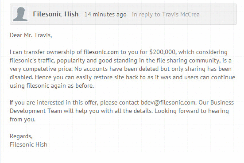Click the bdev@filesonic.com email address
The image size is (244, 163).
click(168, 103)
